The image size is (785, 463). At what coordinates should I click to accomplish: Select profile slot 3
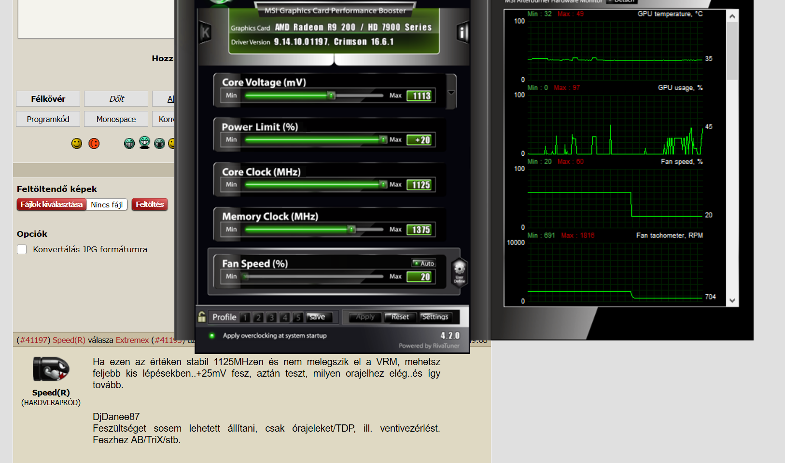[271, 317]
